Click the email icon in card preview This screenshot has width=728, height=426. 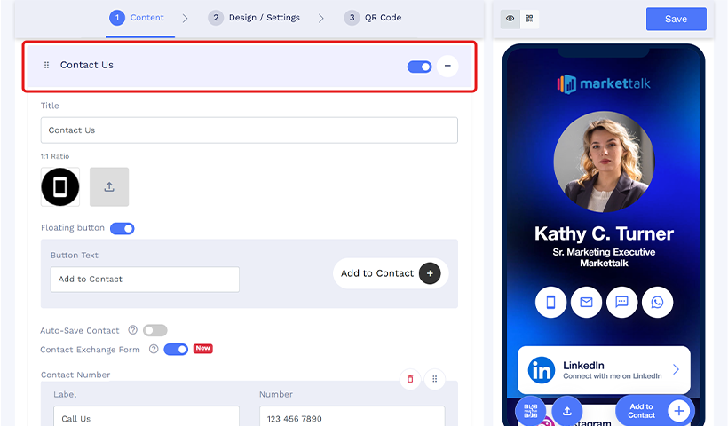(586, 302)
